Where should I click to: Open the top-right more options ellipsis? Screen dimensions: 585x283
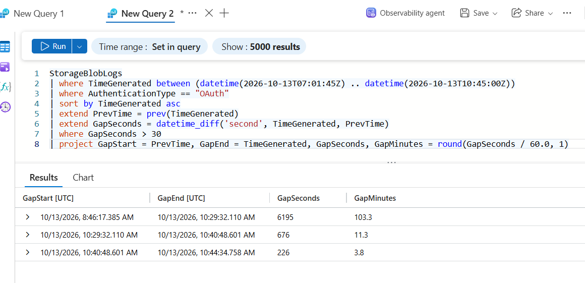[x=567, y=13]
